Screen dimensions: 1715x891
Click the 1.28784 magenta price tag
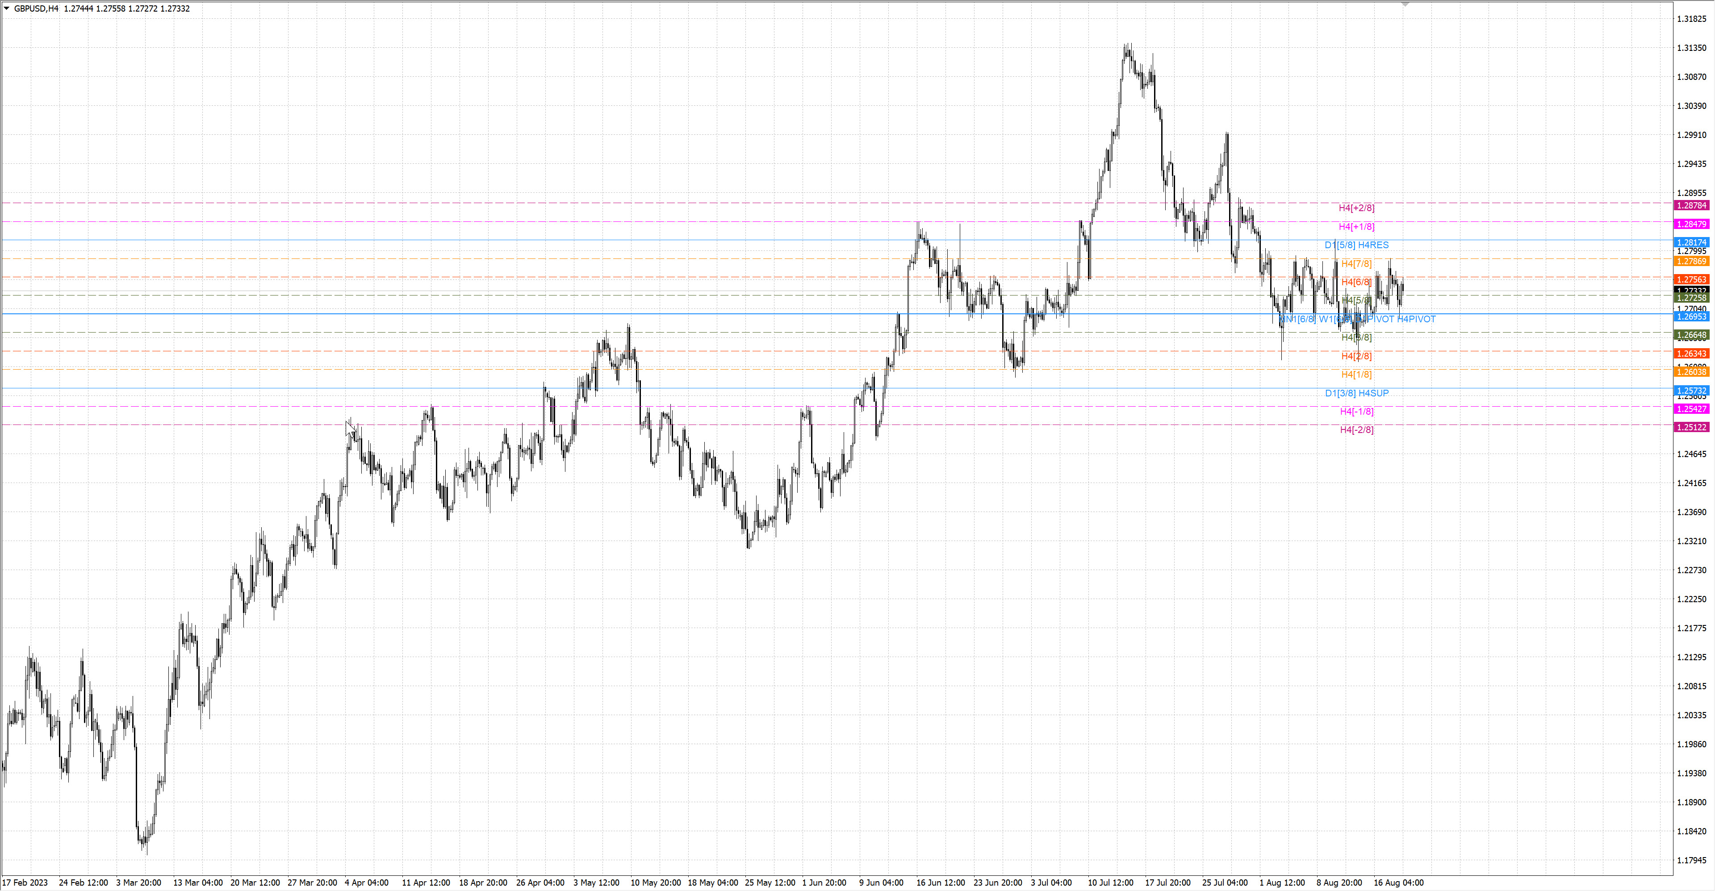pyautogui.click(x=1691, y=206)
